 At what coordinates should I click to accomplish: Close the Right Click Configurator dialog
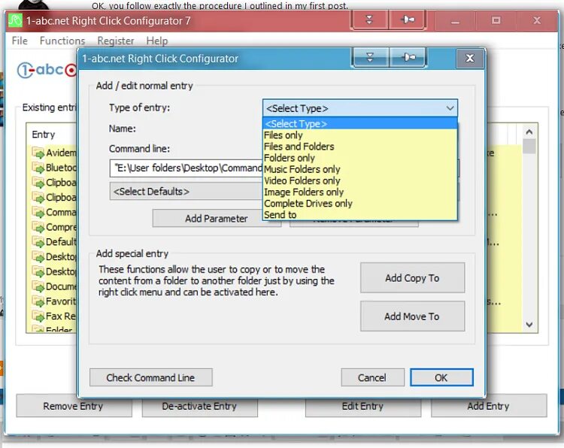coord(470,58)
